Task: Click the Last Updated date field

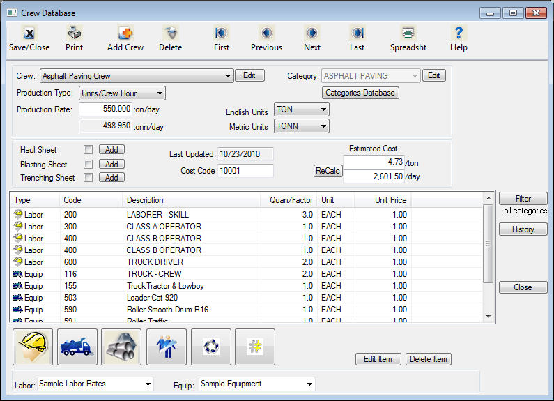Action: pyautogui.click(x=245, y=154)
